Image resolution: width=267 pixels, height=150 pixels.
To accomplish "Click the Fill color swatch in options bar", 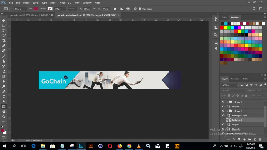I will point(36,9).
